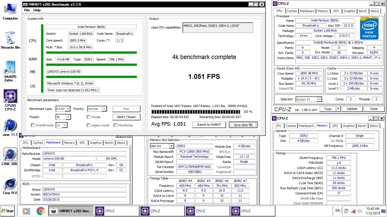Switch to HWBOT x265 taskbar button
The height and width of the screenshot is (217, 387).
coord(71,211)
